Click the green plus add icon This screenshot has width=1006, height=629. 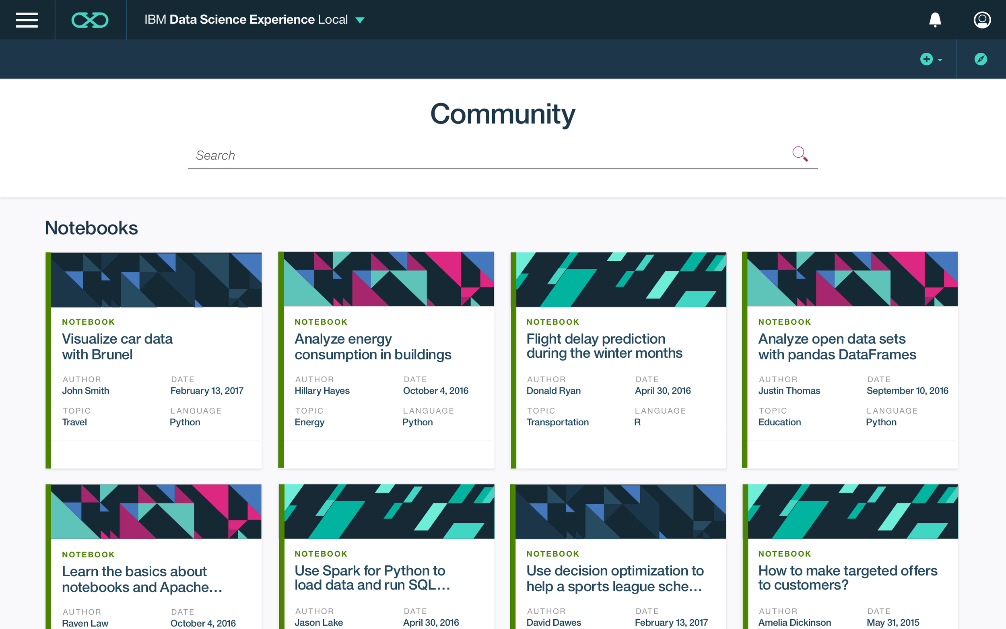[x=926, y=59]
